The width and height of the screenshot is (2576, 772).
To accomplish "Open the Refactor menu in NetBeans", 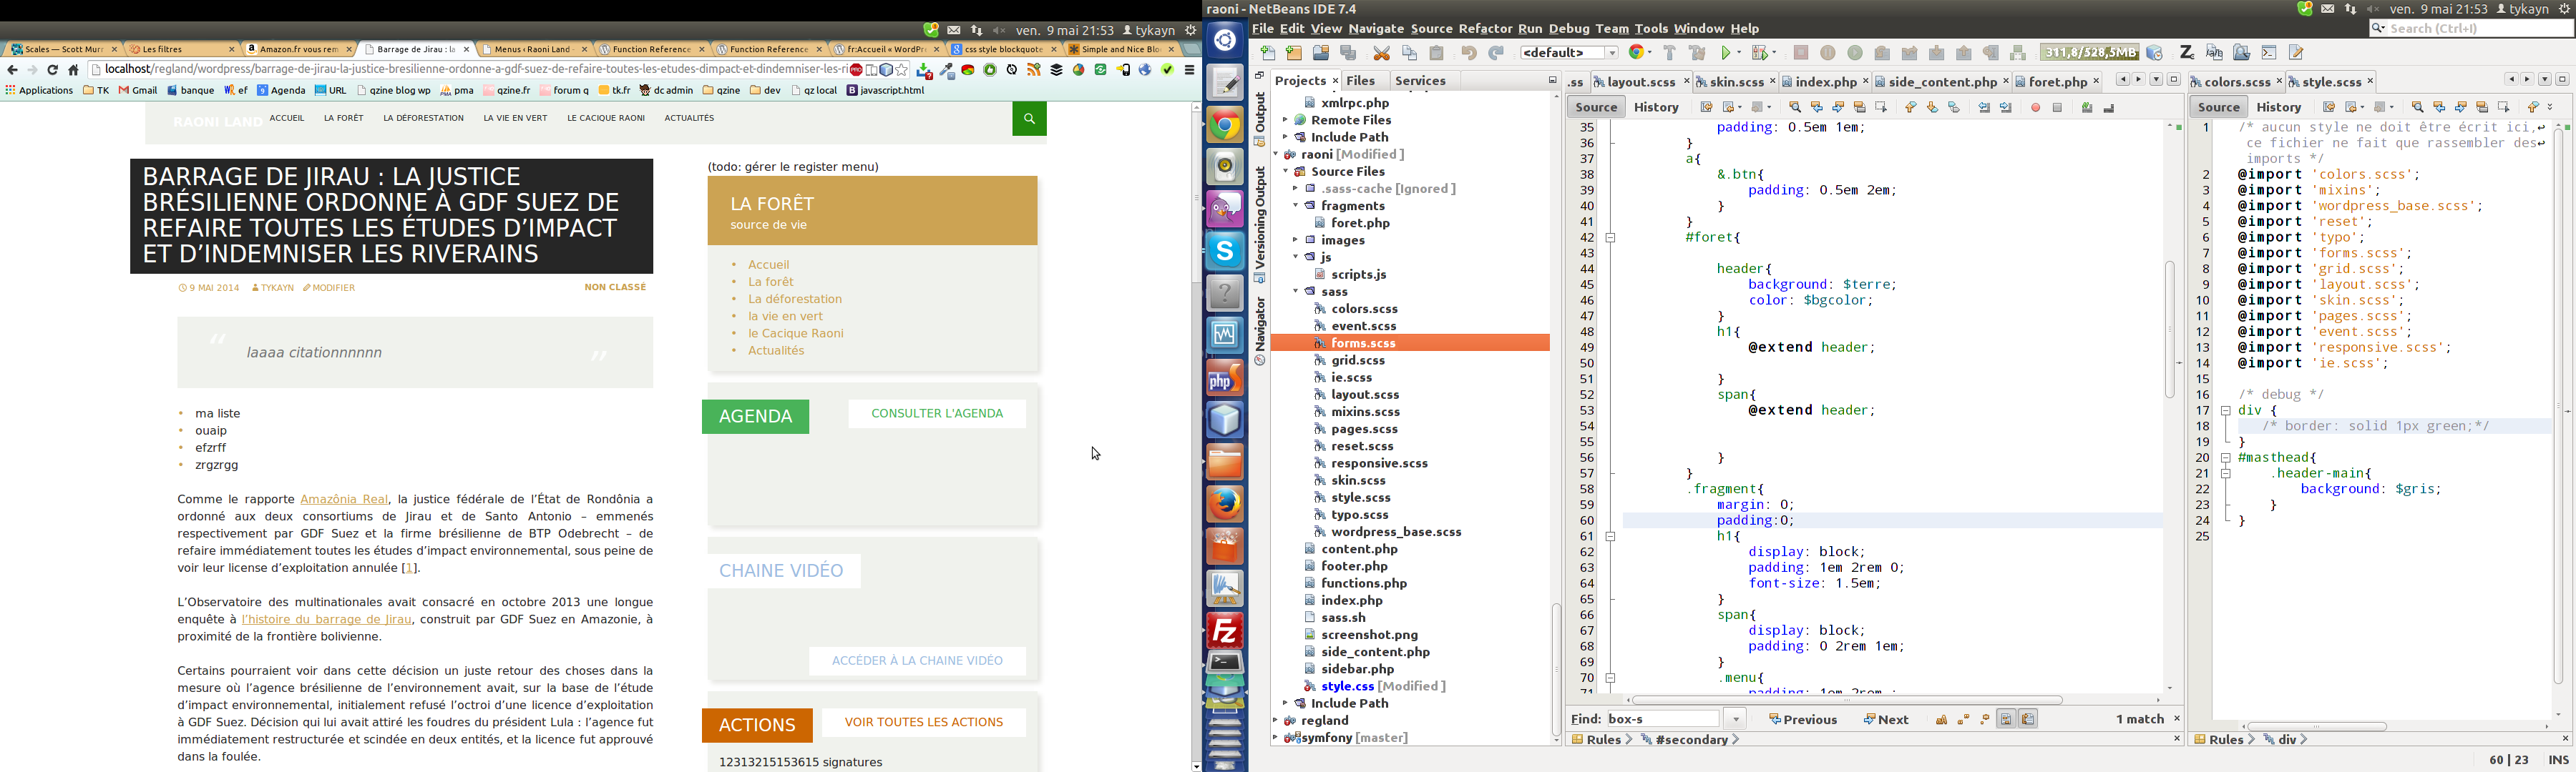I will [x=1485, y=29].
